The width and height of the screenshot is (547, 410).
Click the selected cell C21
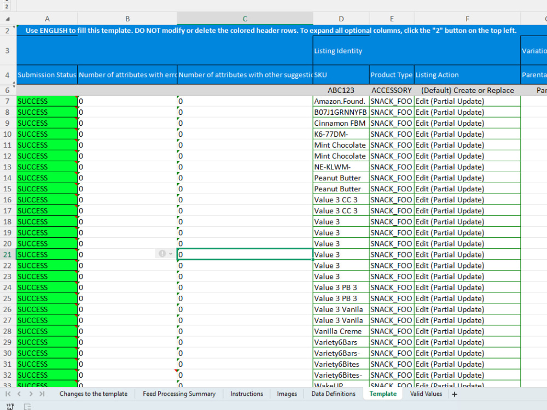tap(245, 255)
